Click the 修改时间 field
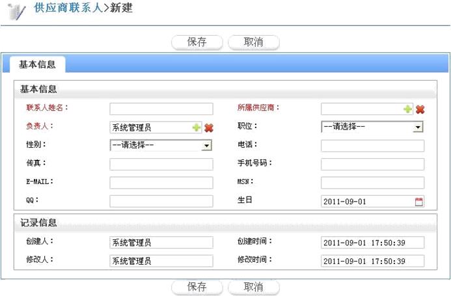 click(372, 261)
